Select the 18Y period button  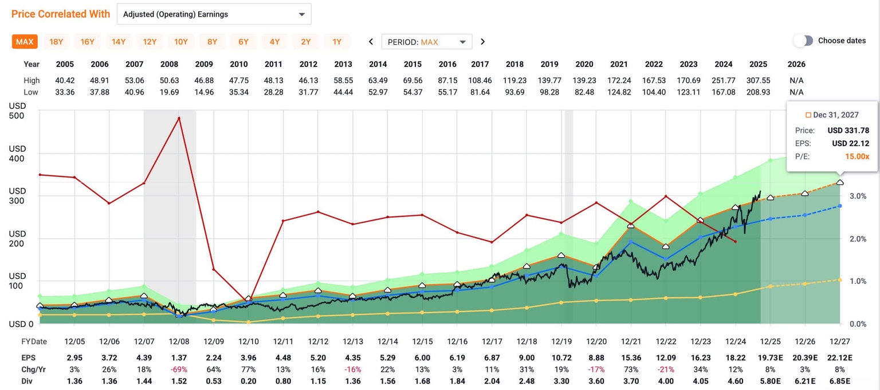(56, 41)
